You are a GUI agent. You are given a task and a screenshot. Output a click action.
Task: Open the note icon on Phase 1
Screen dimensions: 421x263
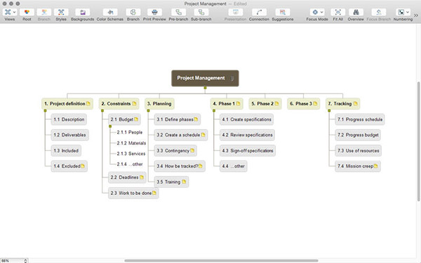point(238,104)
